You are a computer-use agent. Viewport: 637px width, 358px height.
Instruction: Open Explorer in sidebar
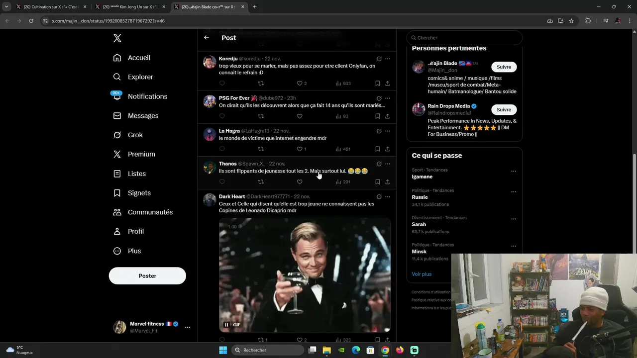pos(133,77)
